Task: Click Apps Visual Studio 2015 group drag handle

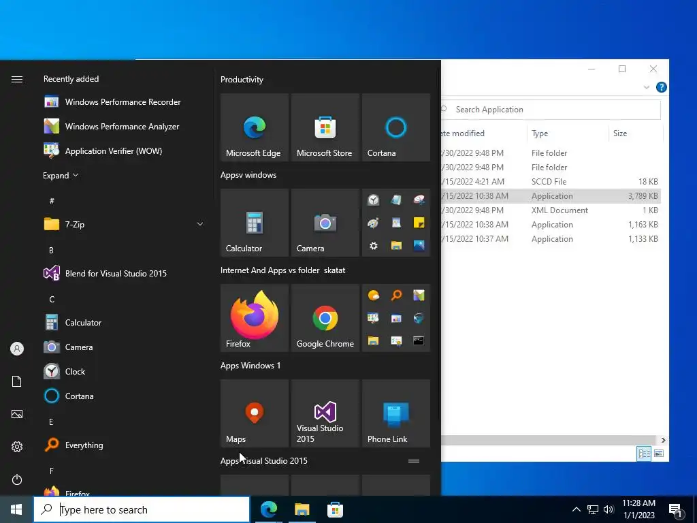Action: pyautogui.click(x=414, y=461)
